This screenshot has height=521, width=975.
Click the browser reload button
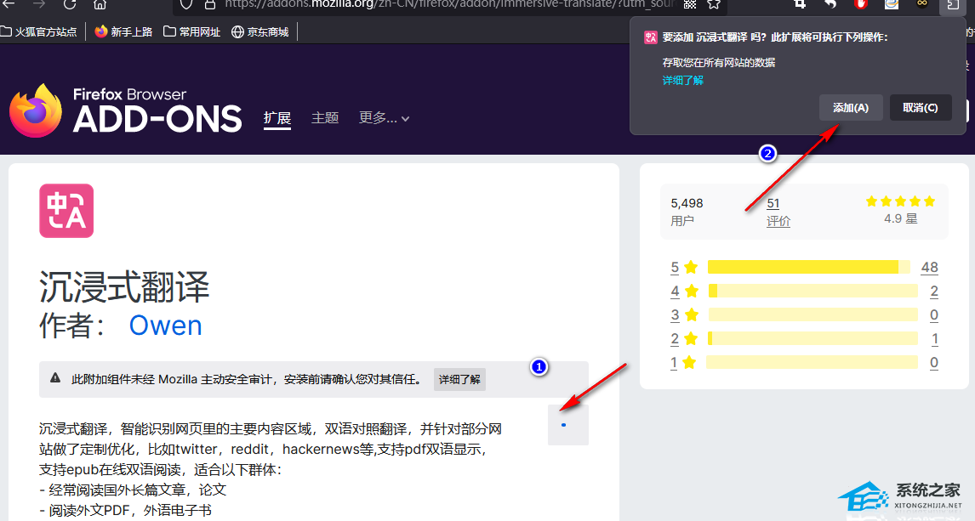coord(69,4)
